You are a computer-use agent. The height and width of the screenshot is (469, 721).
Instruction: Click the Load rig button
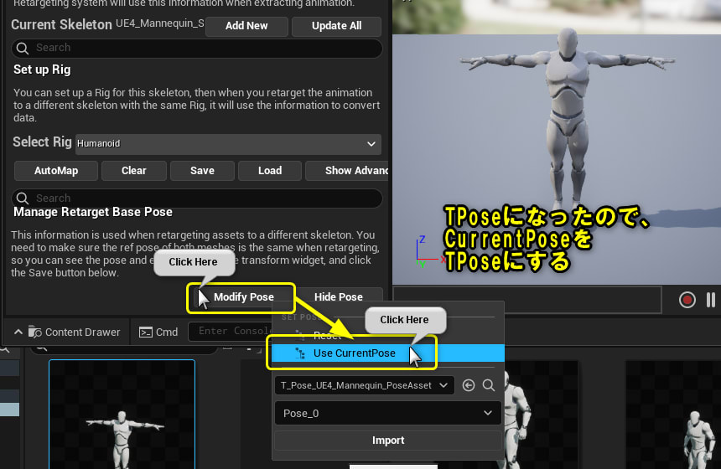coord(270,171)
